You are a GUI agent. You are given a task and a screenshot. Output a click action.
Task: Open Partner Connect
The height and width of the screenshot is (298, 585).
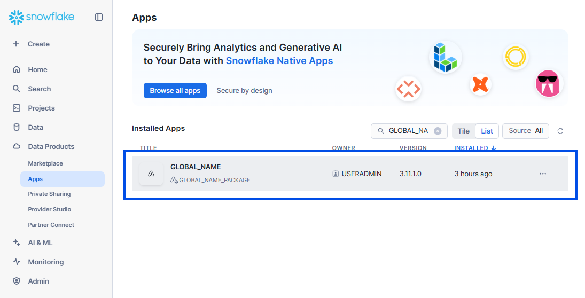pos(51,225)
